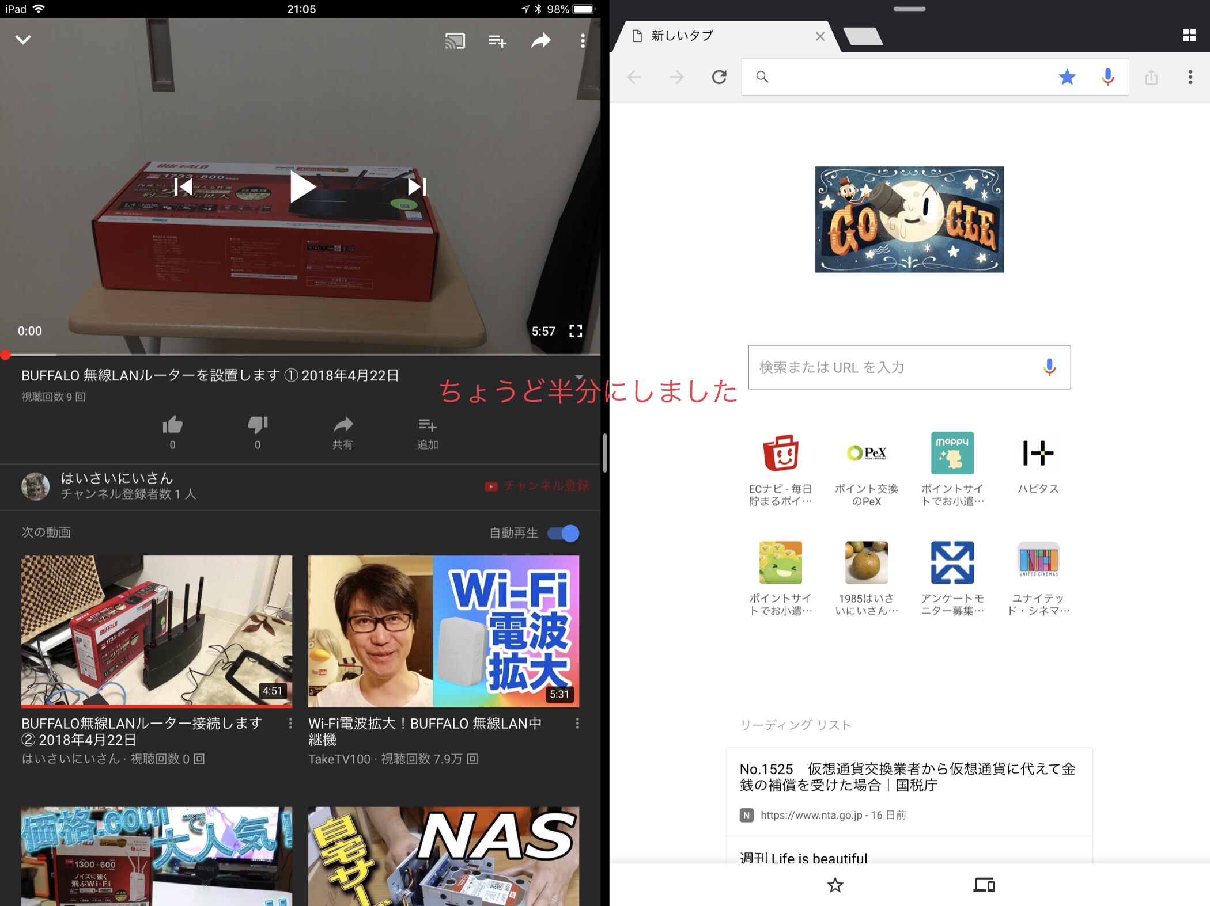
Task: Tap the iPad battery indicator
Action: click(583, 9)
